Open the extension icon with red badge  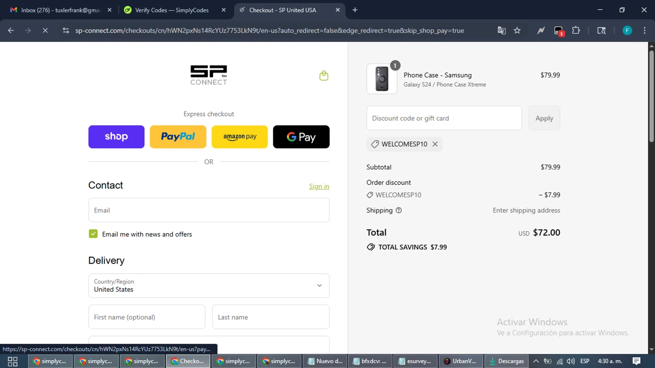[558, 31]
